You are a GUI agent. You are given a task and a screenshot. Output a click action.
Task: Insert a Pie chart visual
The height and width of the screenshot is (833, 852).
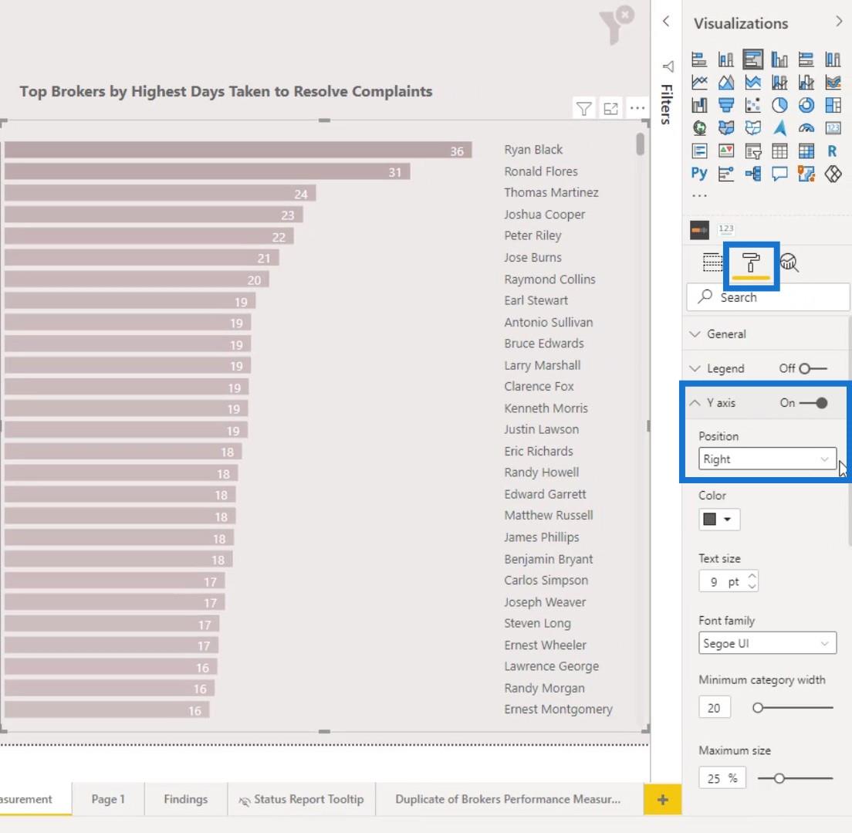coord(779,105)
